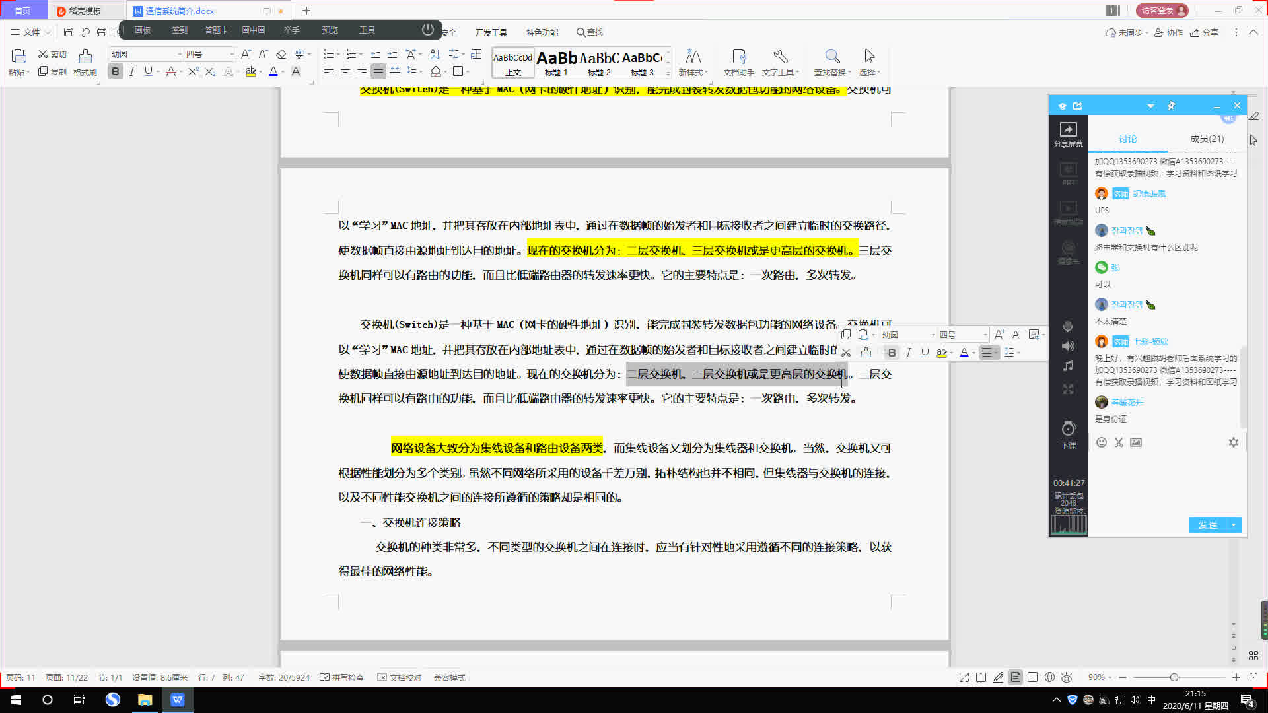Open the emoji picker in the chat panel

1101,442
